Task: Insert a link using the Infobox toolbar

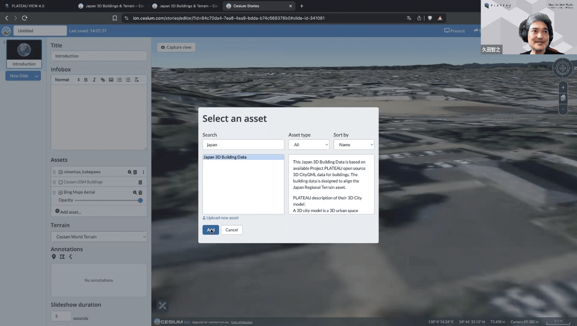Action: pos(103,80)
